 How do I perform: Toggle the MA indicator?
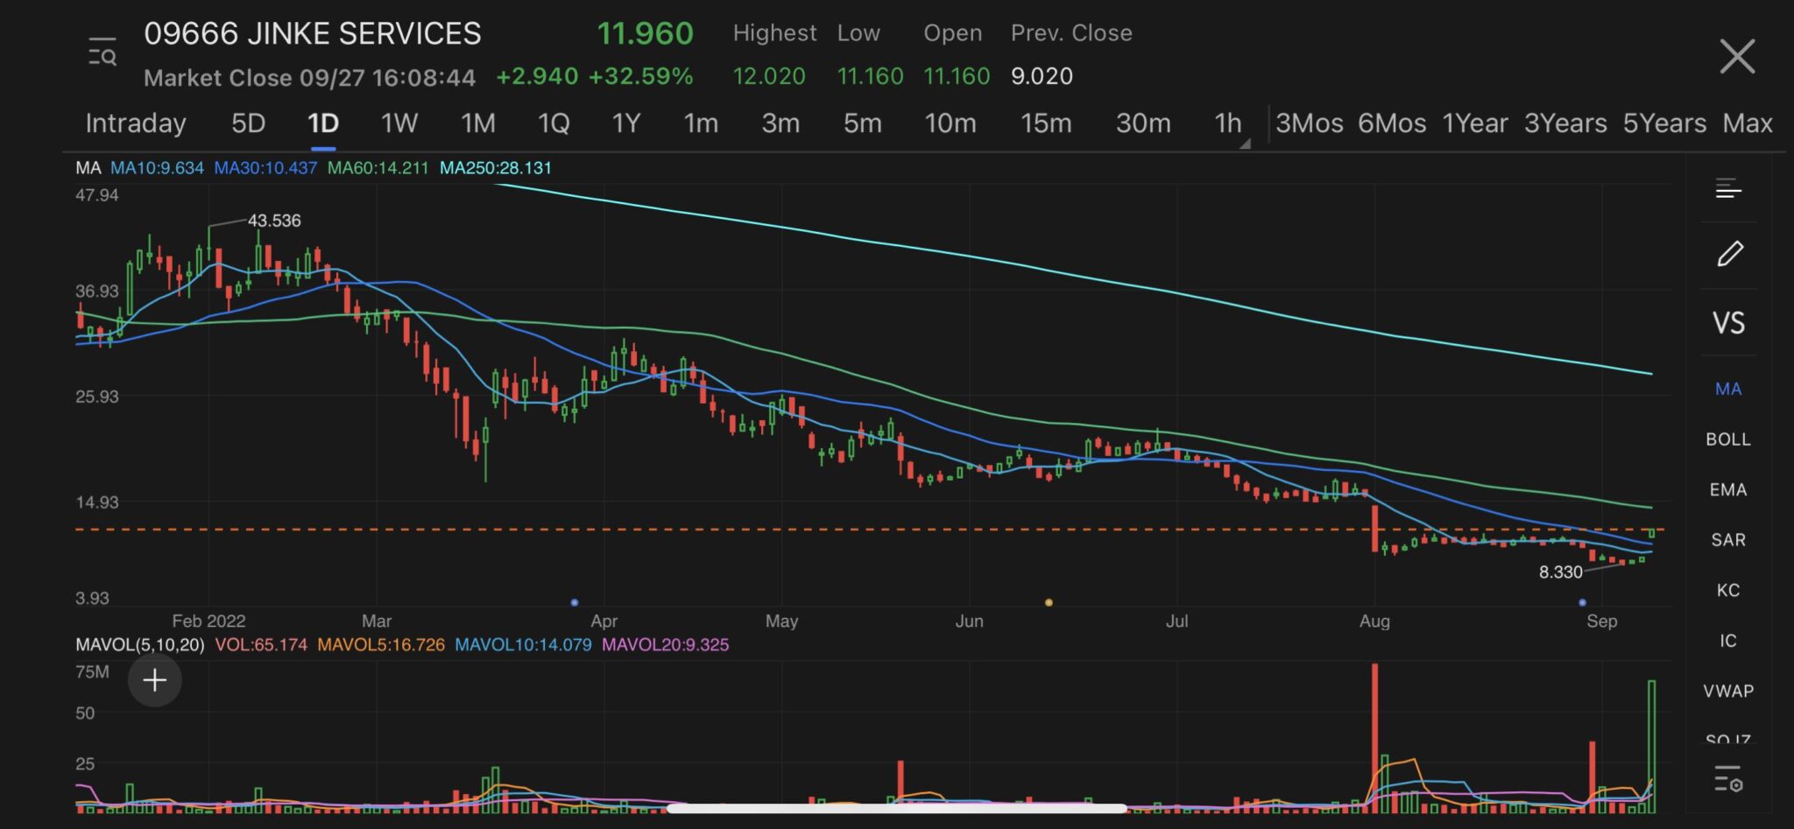(x=1727, y=389)
